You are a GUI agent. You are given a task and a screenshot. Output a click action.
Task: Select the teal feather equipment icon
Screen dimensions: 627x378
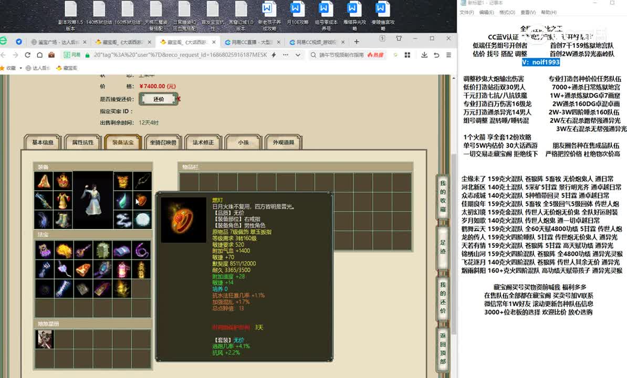pos(123,201)
